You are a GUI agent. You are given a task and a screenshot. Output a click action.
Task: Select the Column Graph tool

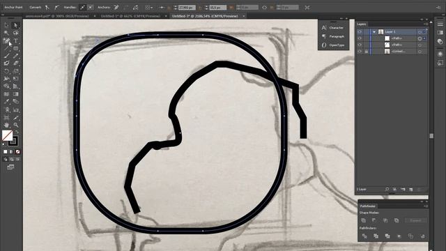pyautogui.click(x=15, y=109)
